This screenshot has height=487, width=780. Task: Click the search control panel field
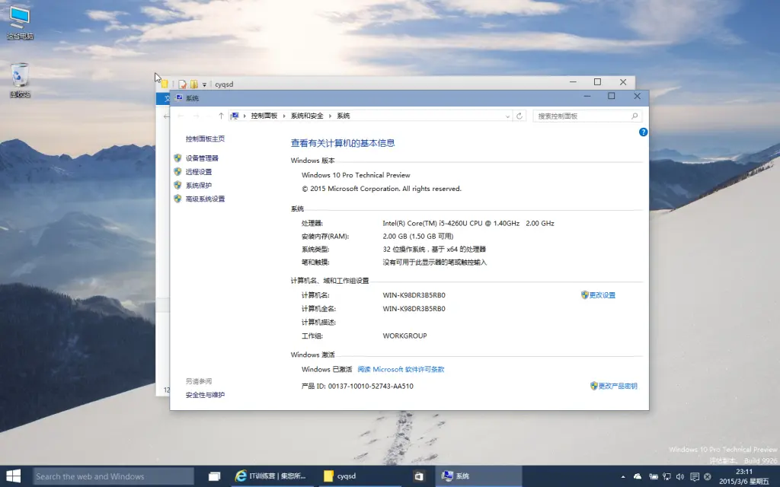coord(587,116)
